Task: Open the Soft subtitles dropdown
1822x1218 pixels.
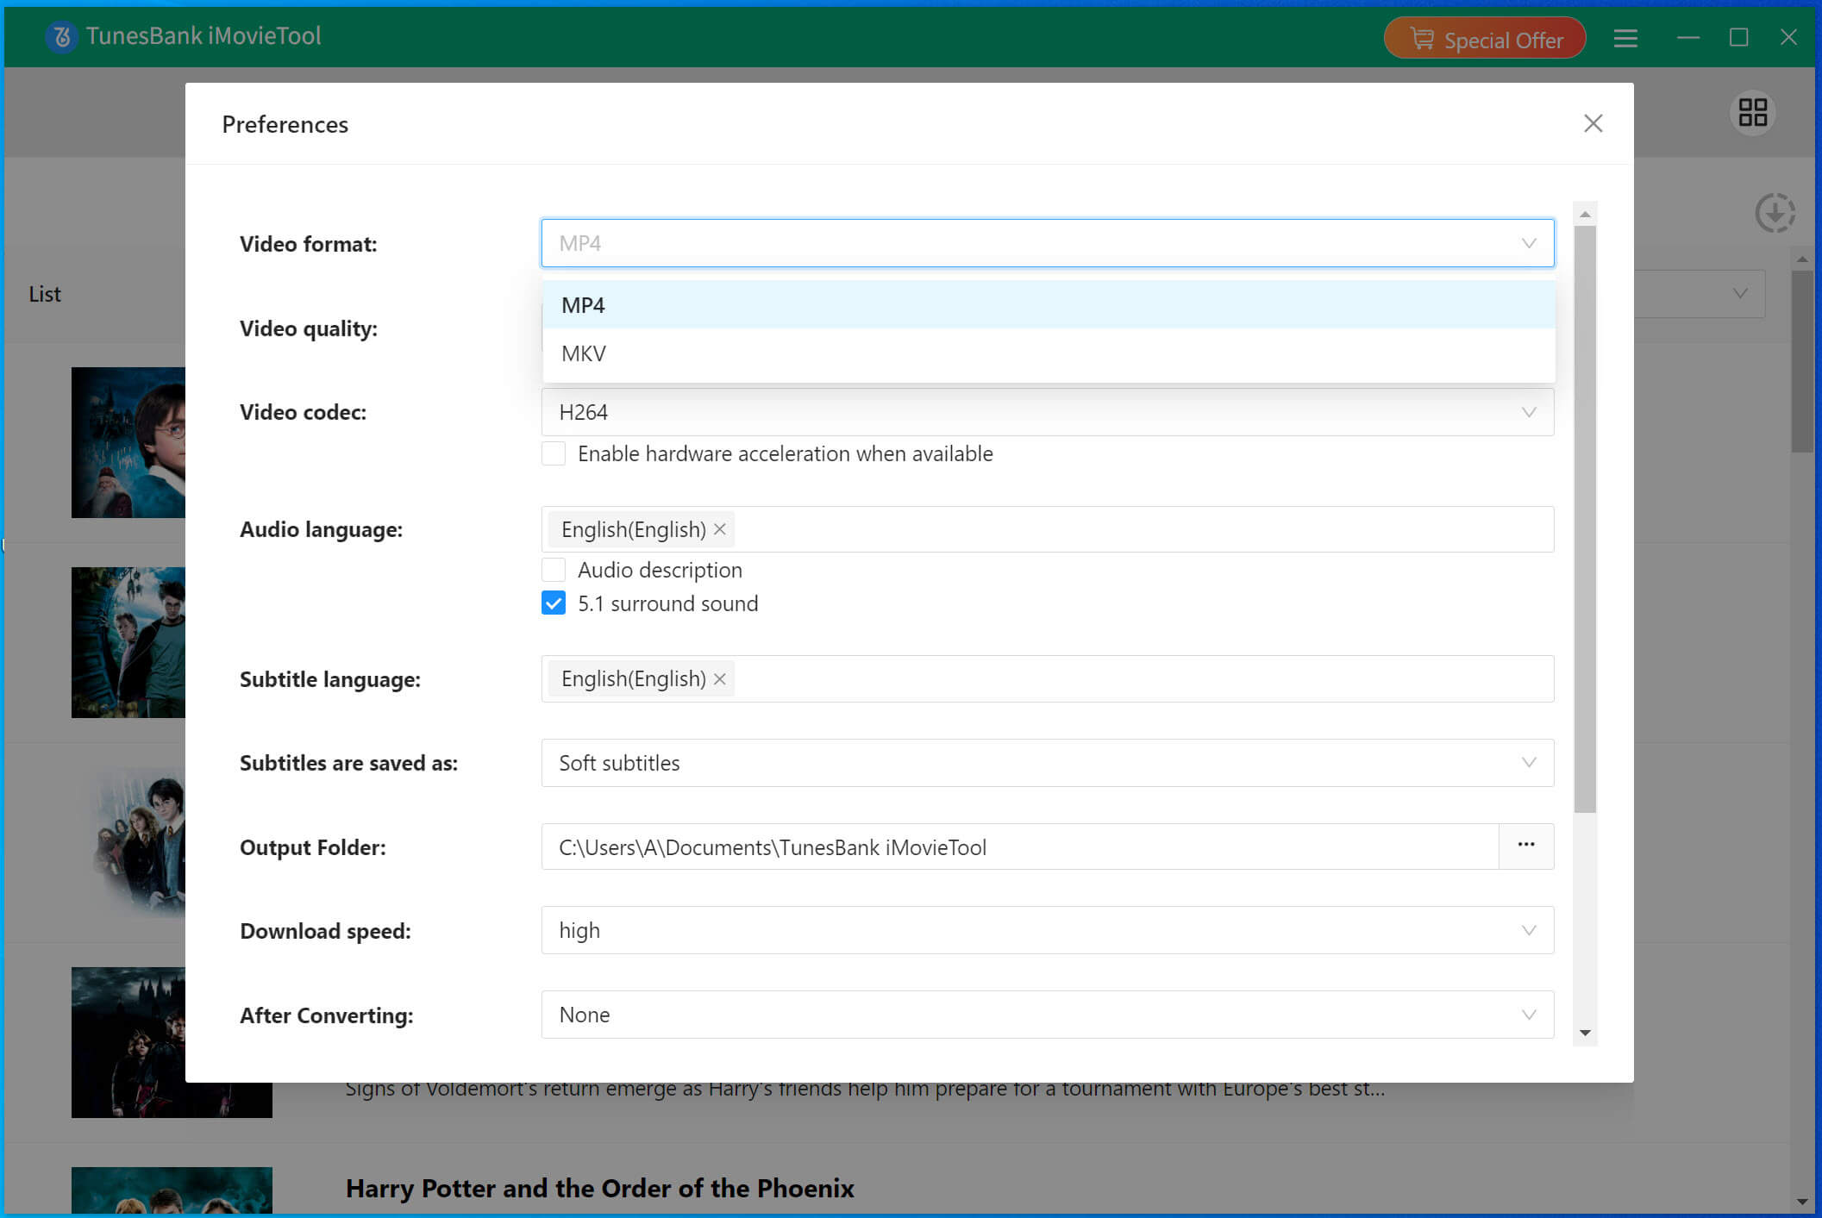Action: pyautogui.click(x=1048, y=763)
